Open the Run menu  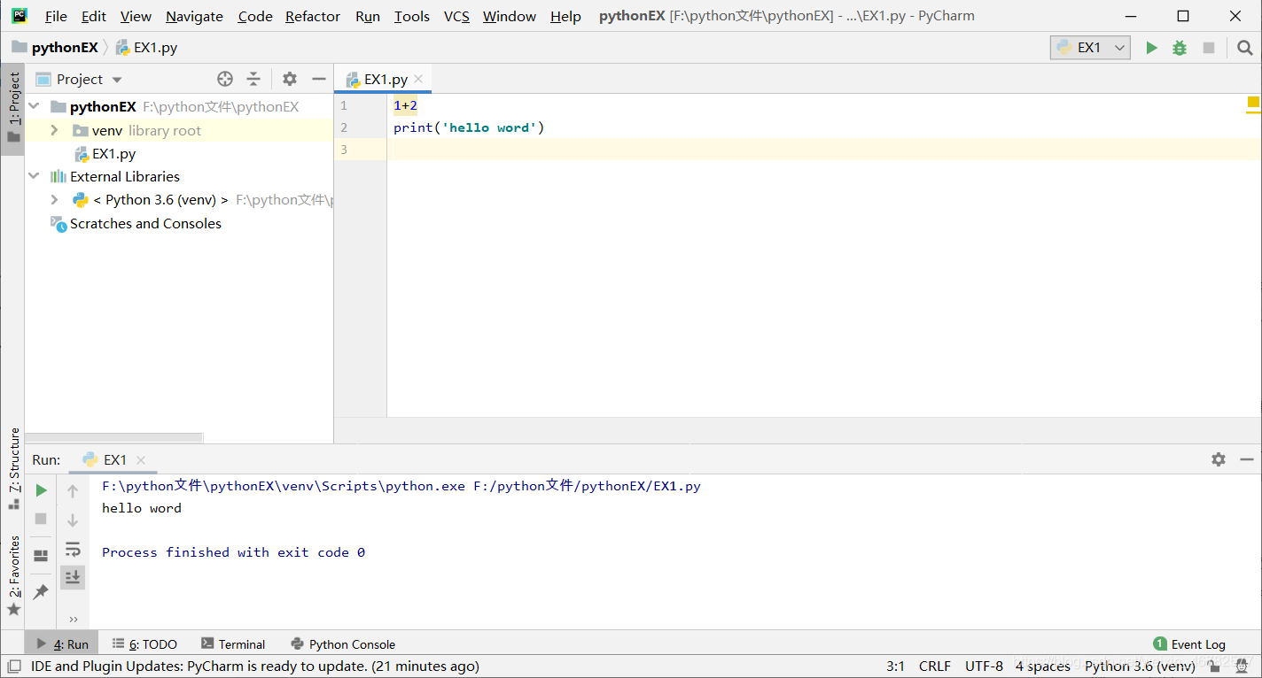(x=368, y=16)
